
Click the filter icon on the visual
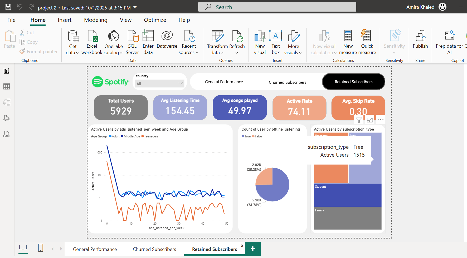(359, 120)
